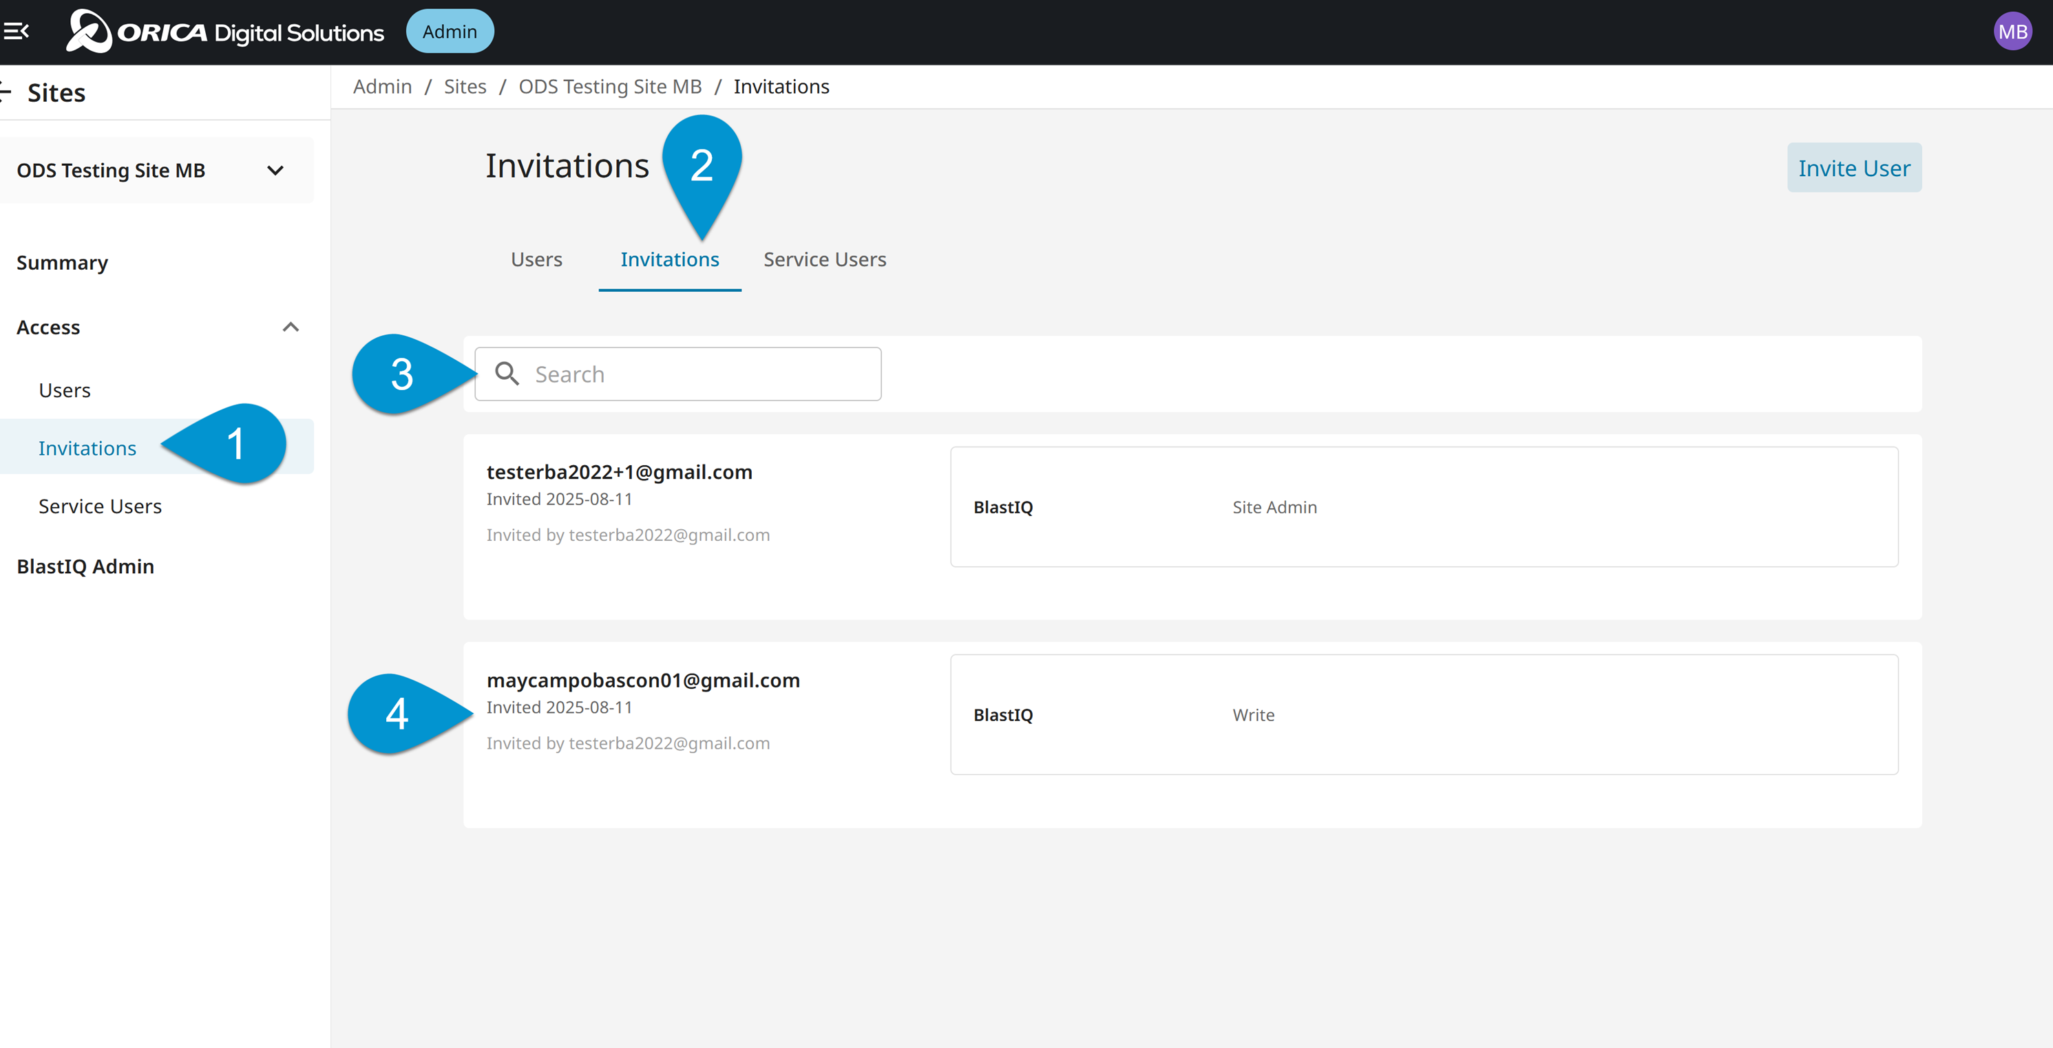Switch to the Service Users tab
Image resolution: width=2053 pixels, height=1048 pixels.
(x=825, y=259)
